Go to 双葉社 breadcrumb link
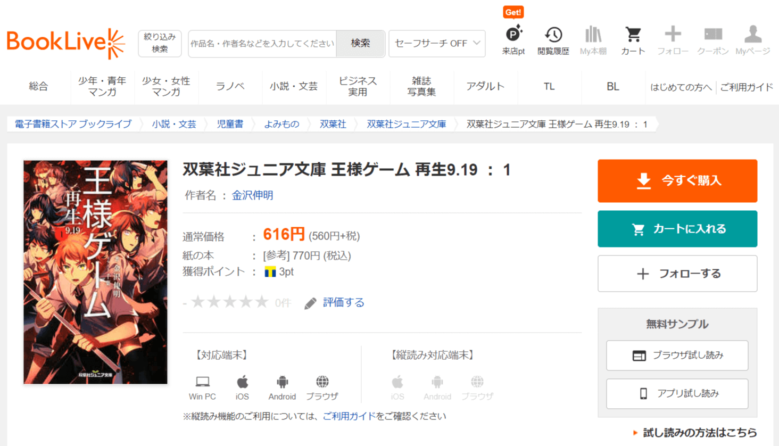779x446 pixels. (x=333, y=124)
